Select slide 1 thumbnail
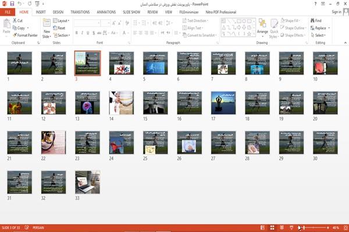Viewport: 349px width, 232px height. coord(20,63)
